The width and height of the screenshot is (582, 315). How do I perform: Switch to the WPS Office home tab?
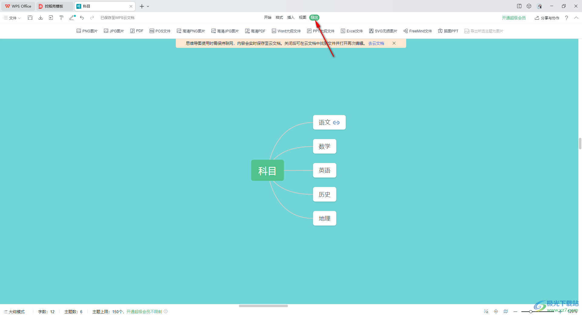tap(18, 6)
